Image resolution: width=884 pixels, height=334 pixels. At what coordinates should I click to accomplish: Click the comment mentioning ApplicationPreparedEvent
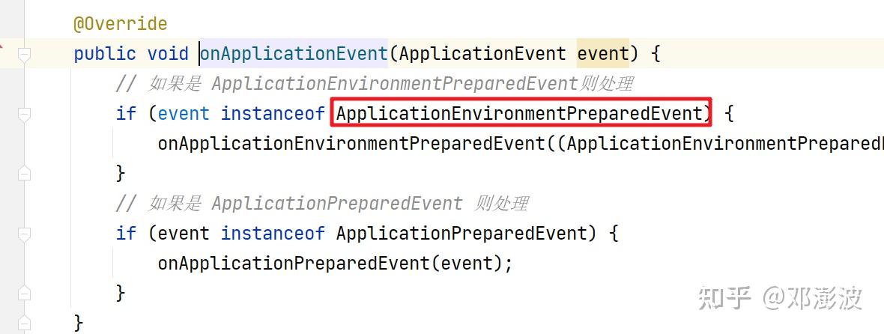pos(322,203)
